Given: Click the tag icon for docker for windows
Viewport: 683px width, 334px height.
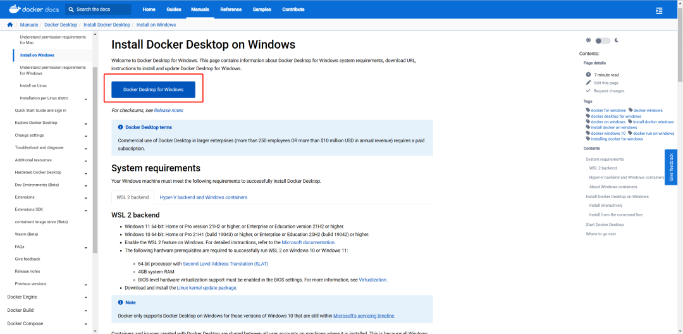Looking at the screenshot, I should 588,110.
